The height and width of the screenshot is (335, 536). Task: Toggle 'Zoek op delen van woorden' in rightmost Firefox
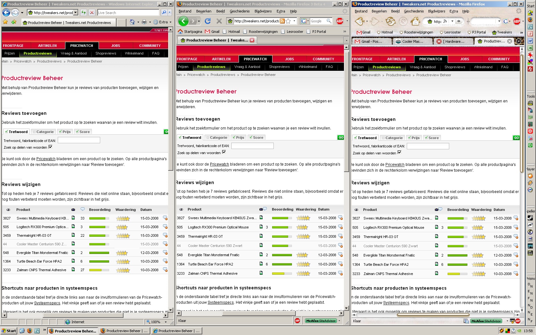coord(399,153)
